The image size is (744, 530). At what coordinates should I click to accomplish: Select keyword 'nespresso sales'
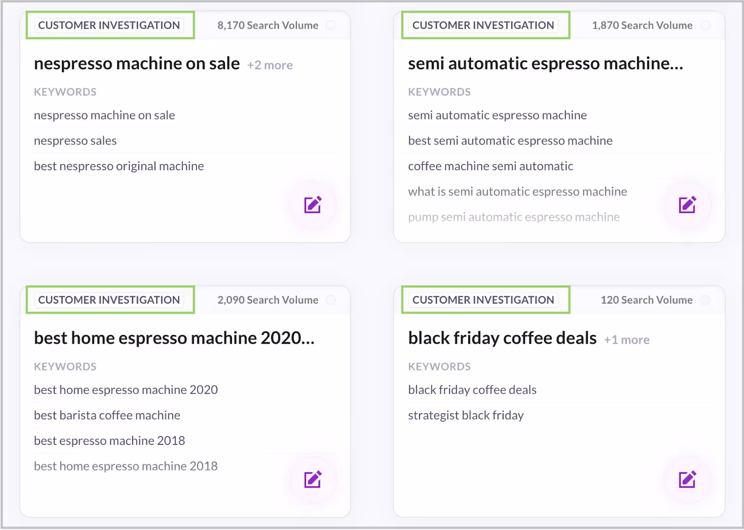point(75,141)
